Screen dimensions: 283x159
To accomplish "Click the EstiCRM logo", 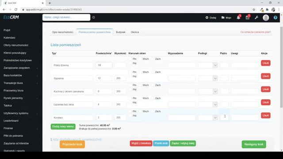I will 11,17.
